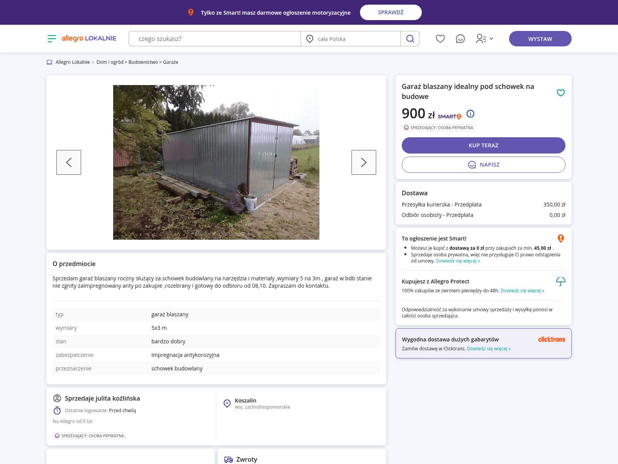Click the Allegro Lokalnie logo
The height and width of the screenshot is (464, 618).
click(89, 38)
